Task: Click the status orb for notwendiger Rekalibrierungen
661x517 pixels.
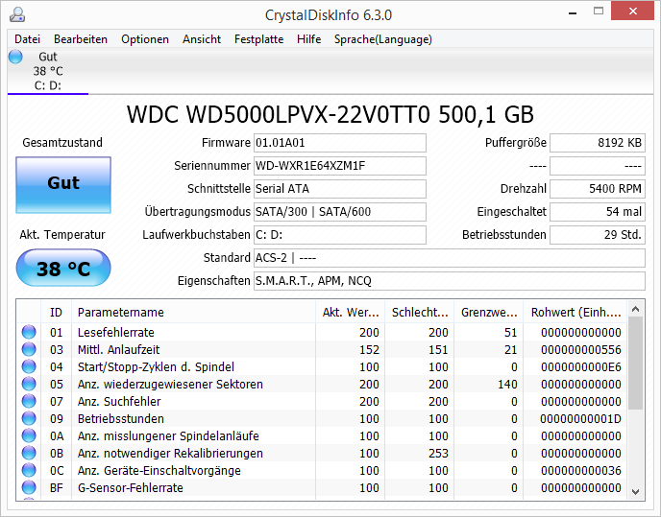Action: click(x=29, y=453)
